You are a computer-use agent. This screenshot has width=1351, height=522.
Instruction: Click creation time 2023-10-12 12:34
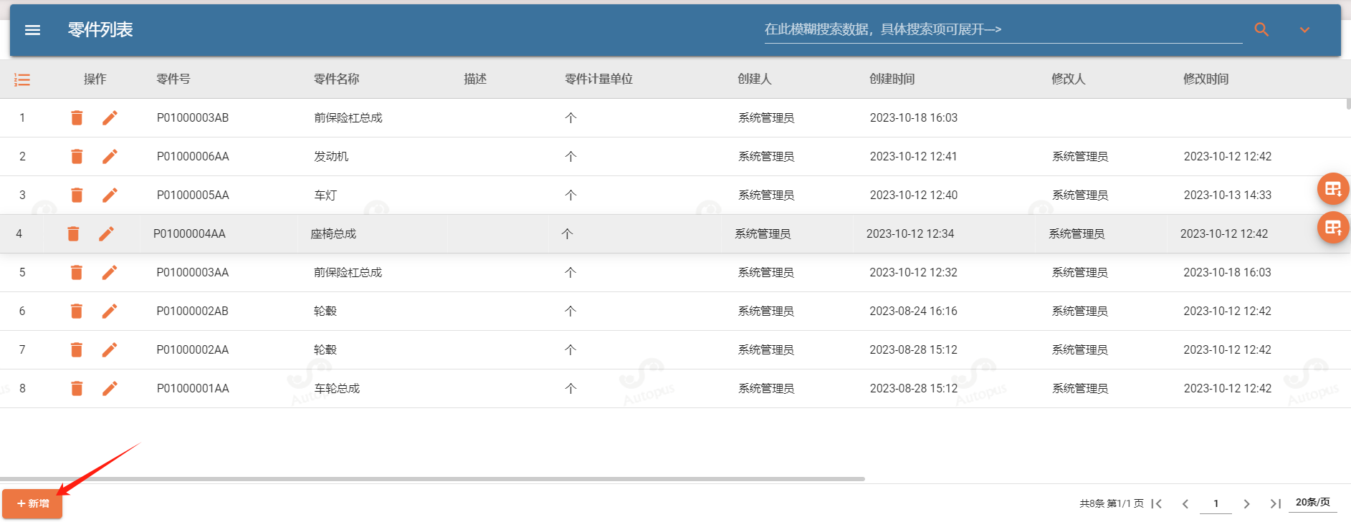[910, 233]
